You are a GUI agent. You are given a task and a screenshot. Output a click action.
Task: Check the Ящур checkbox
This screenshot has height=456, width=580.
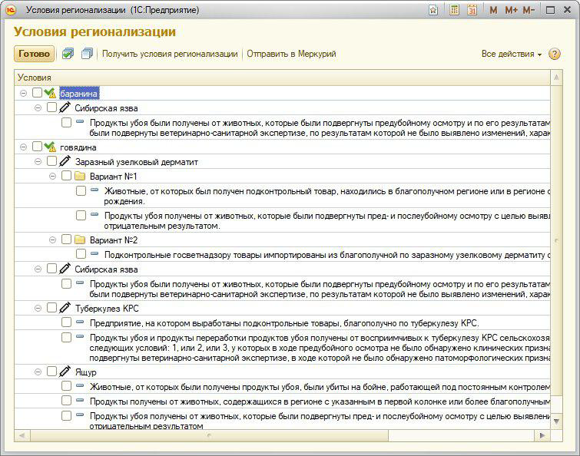click(x=51, y=372)
